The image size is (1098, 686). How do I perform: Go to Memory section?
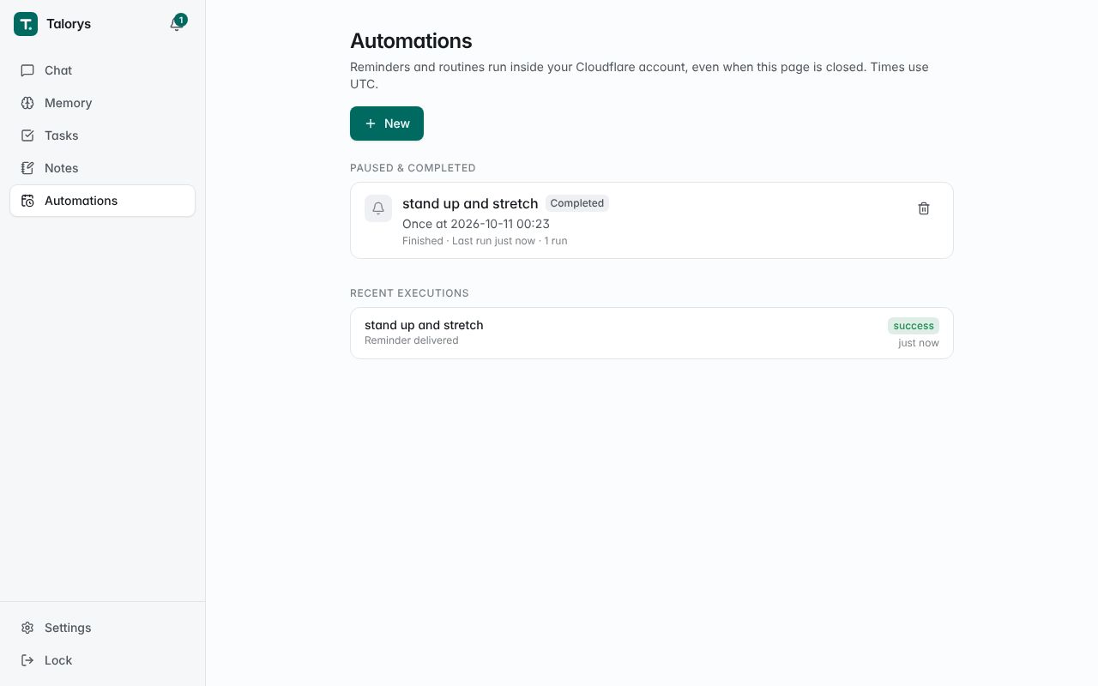click(102, 103)
